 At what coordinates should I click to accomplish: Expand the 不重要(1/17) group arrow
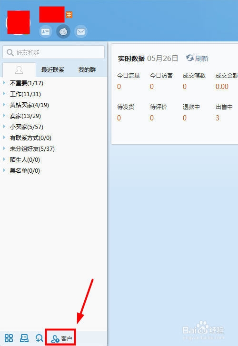[4, 83]
